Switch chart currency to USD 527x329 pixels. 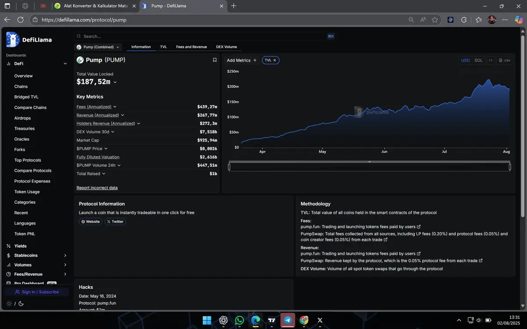[x=465, y=61]
